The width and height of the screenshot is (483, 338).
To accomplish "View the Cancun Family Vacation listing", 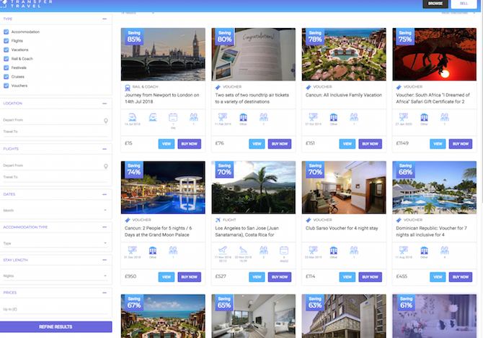I will pyautogui.click(x=347, y=144).
